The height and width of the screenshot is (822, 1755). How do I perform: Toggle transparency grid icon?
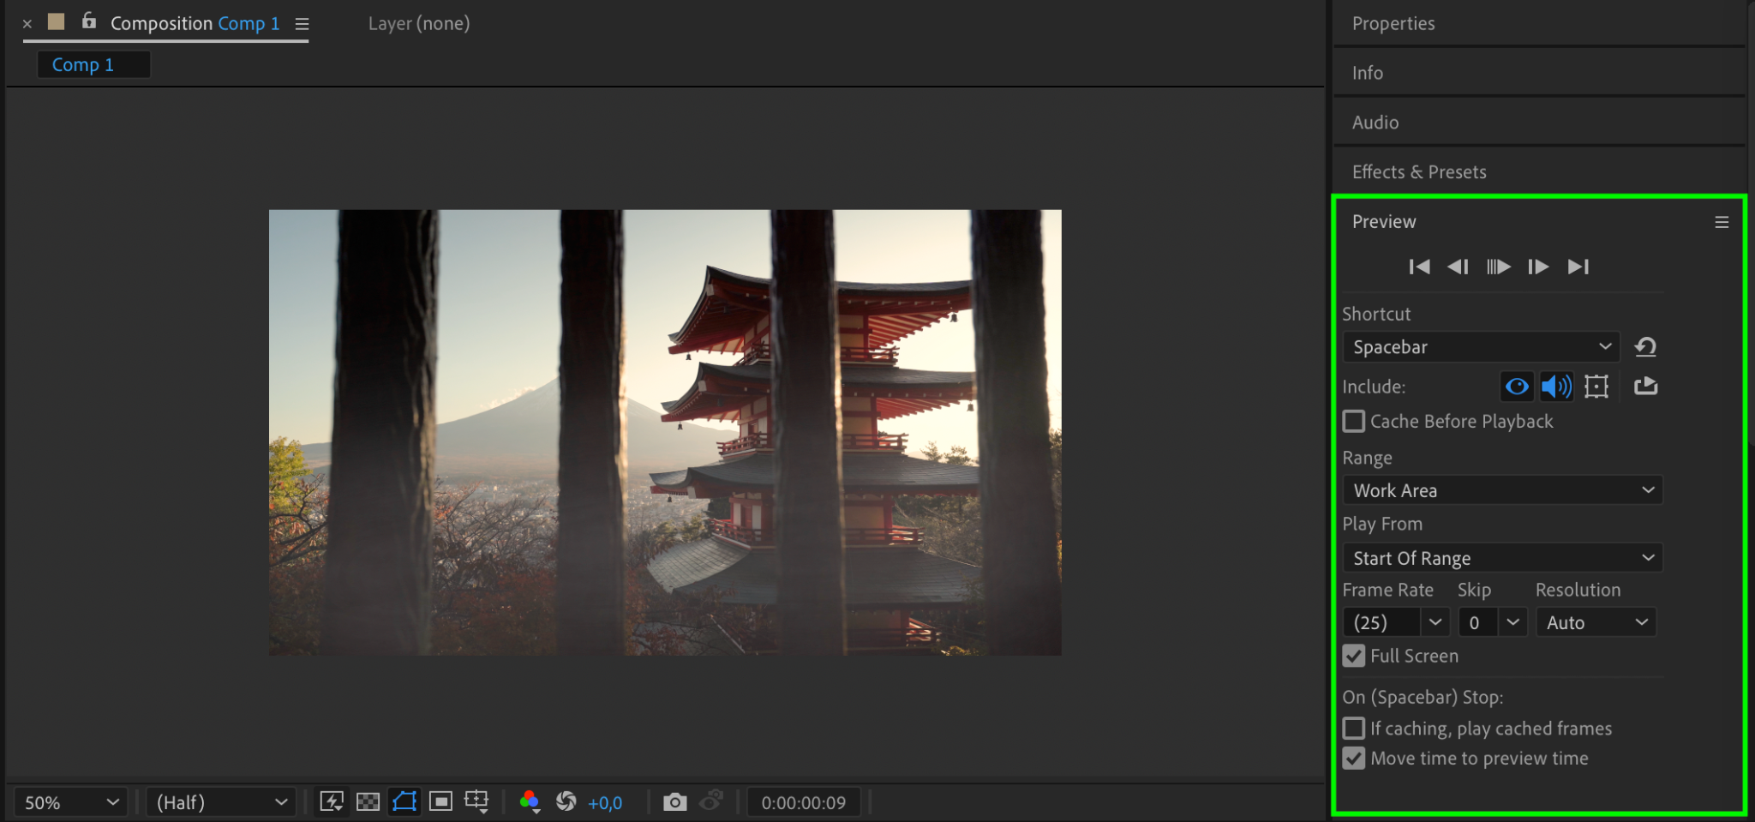coord(368,802)
